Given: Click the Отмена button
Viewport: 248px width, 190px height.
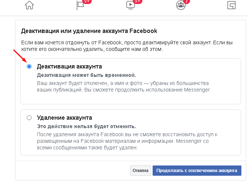Looking at the screenshot, I should click(141, 171).
